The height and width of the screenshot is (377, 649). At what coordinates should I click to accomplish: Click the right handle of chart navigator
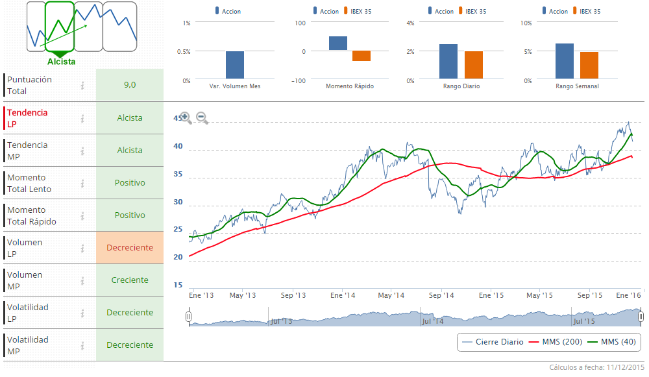tap(641, 317)
